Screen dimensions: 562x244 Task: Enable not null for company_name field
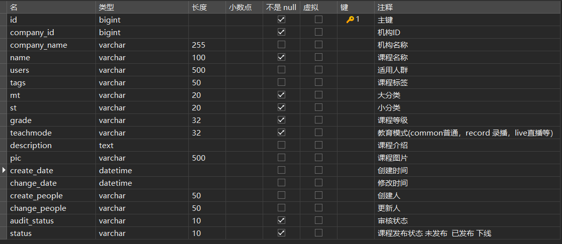pos(281,44)
